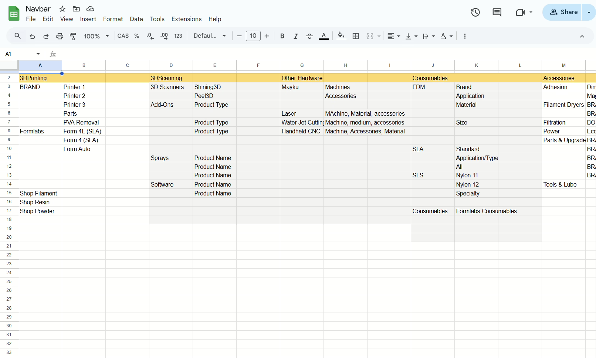Open version history clock icon
Viewport: 596px width, 358px height.
click(475, 12)
